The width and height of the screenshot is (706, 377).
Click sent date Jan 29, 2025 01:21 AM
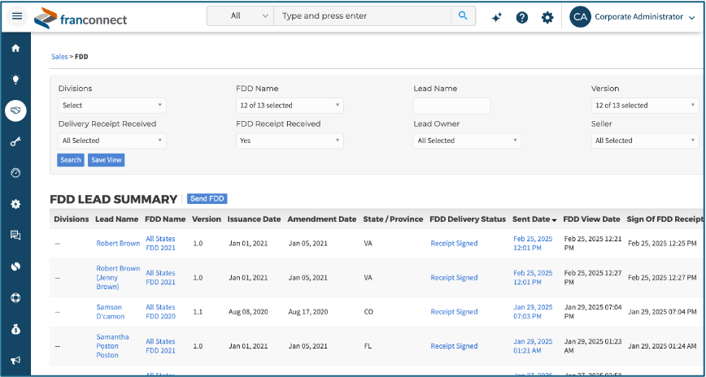click(533, 346)
